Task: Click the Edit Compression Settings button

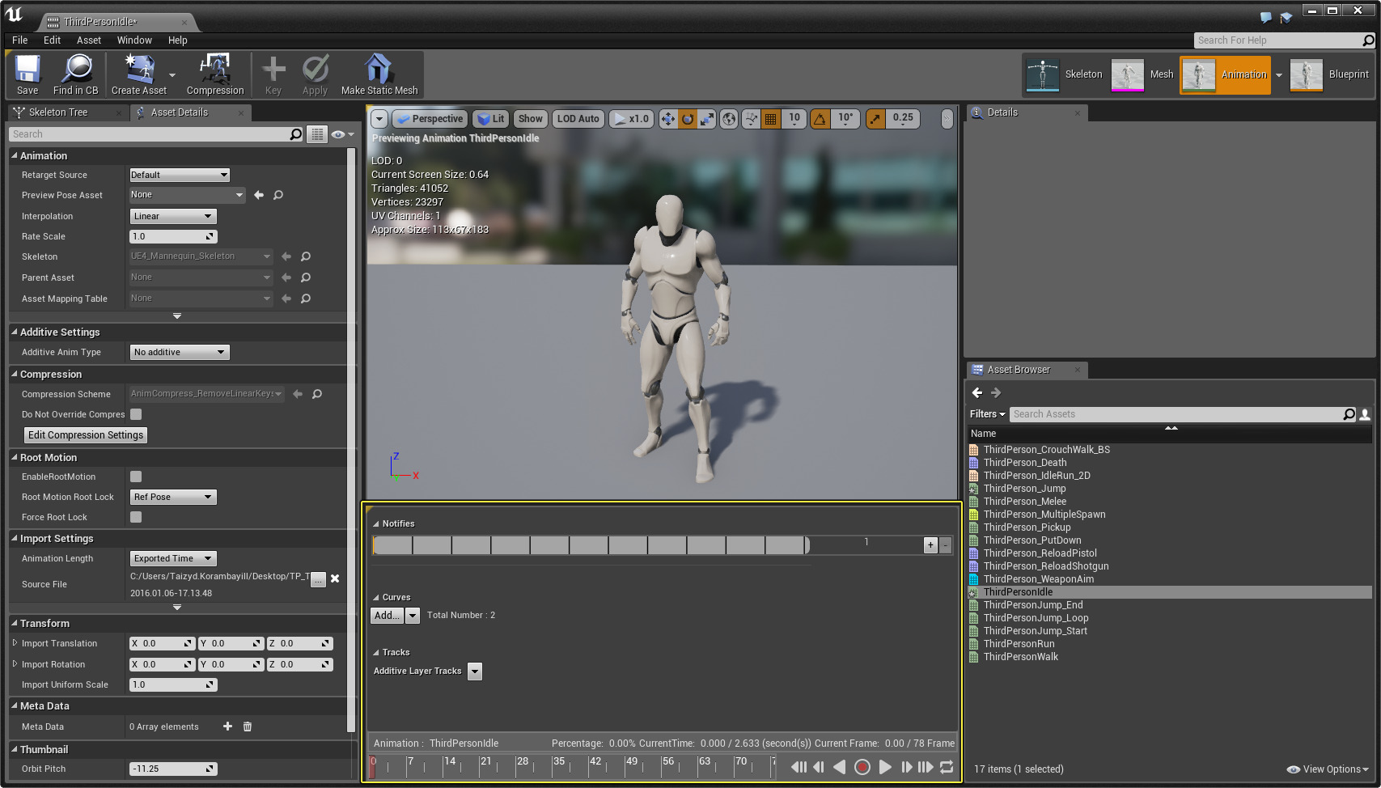Action: point(85,434)
